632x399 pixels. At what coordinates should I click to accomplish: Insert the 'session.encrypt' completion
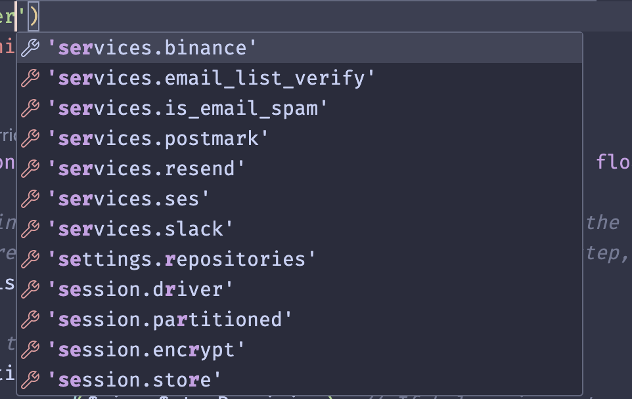click(x=146, y=350)
